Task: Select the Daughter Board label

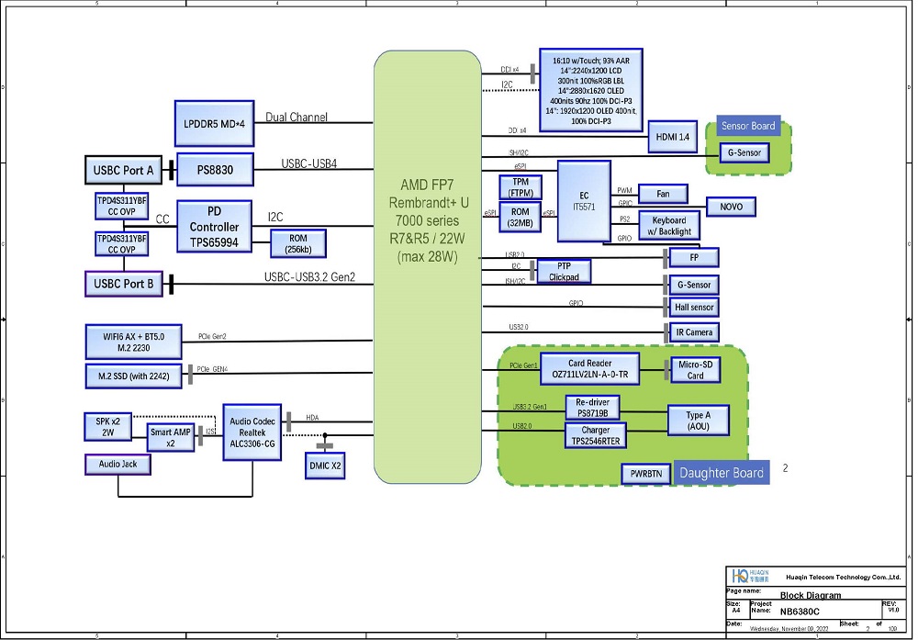Action: click(x=722, y=473)
